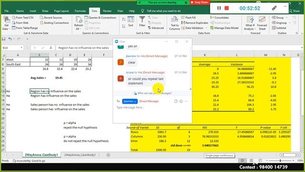Open What-If Analysis menu
Screen dimensions: 305x172
tap(250, 23)
